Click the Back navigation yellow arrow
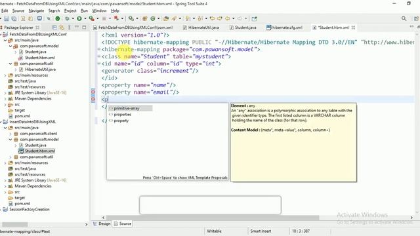Screen dimensions: 420x236 [x=228, y=18]
